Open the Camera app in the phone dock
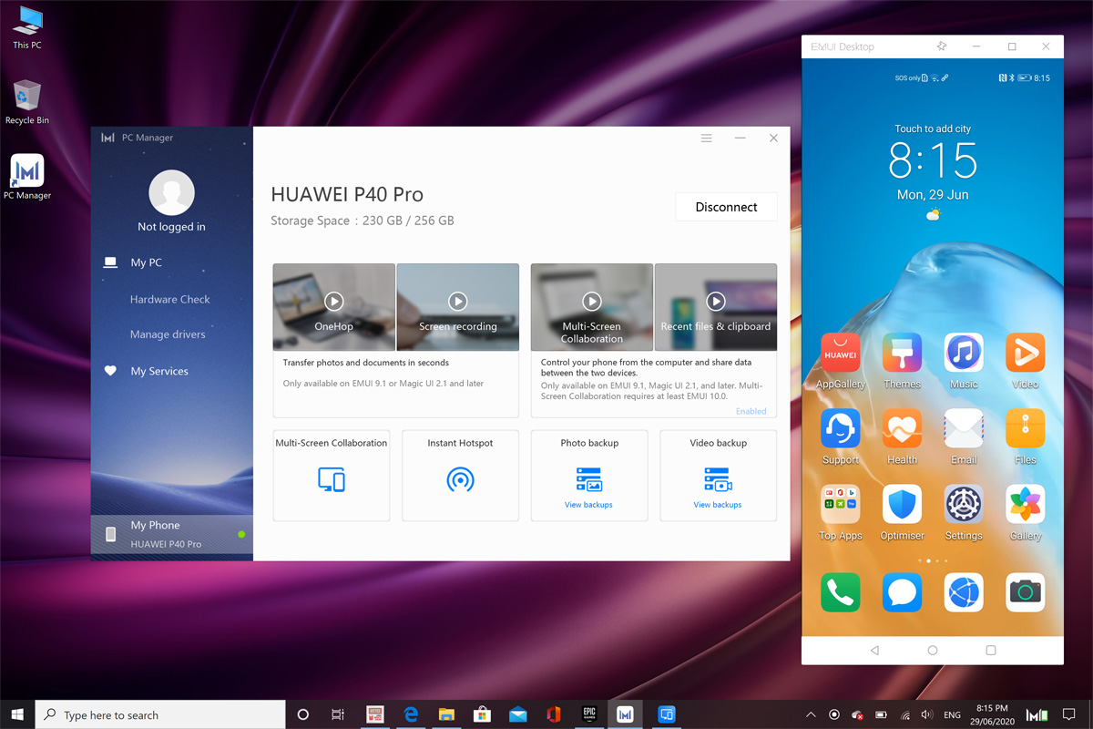 click(1025, 593)
